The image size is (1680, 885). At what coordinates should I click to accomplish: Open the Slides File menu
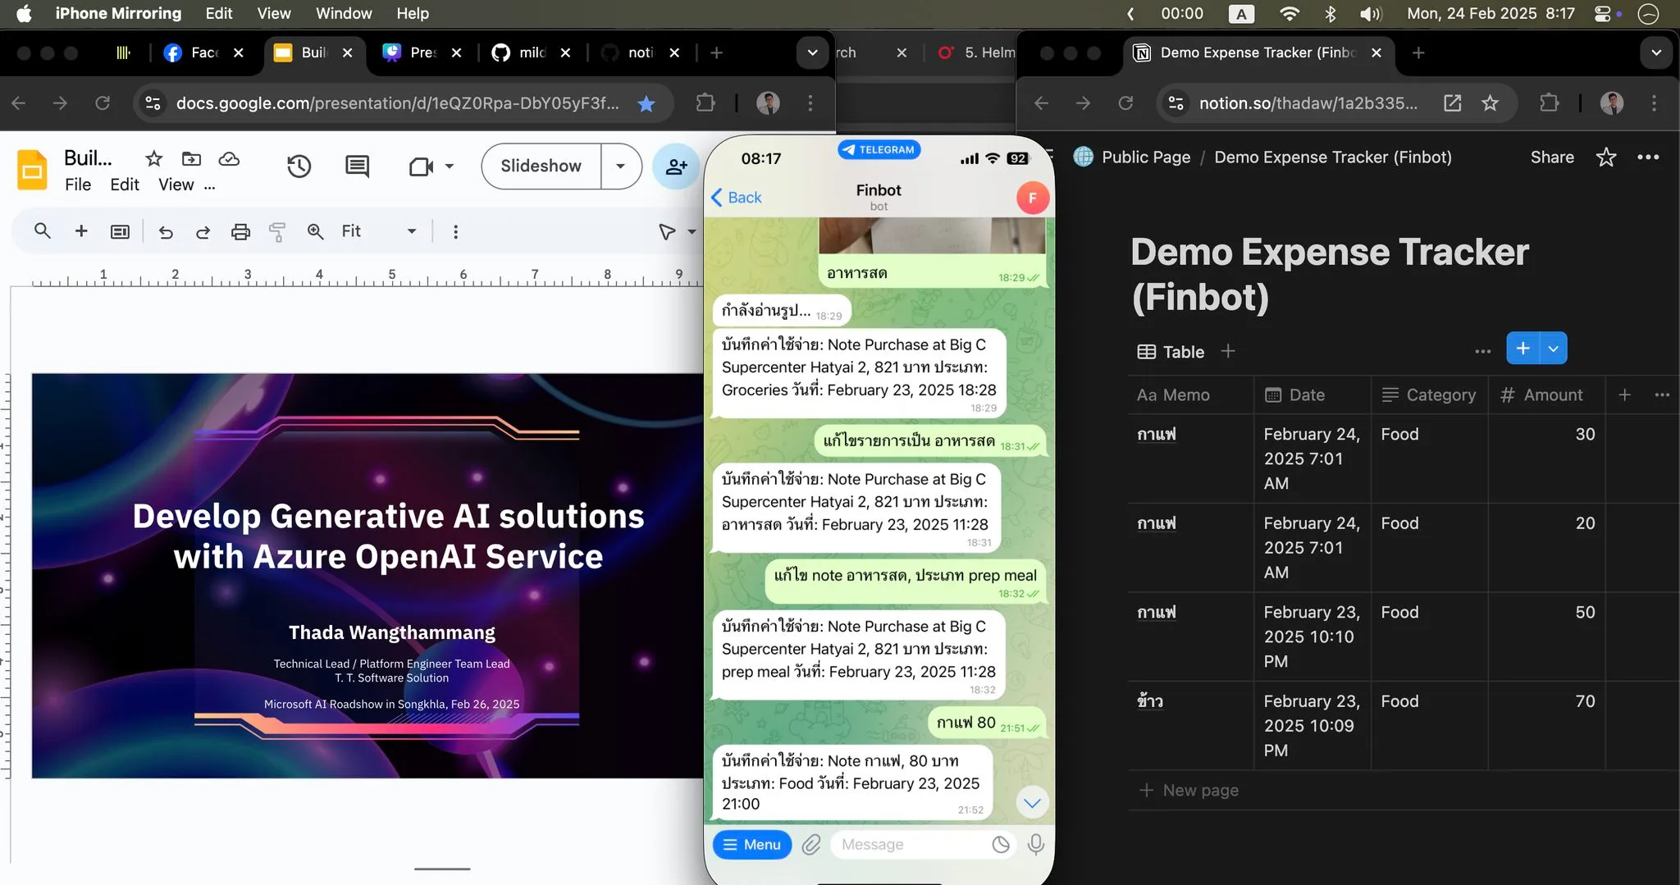click(x=78, y=185)
